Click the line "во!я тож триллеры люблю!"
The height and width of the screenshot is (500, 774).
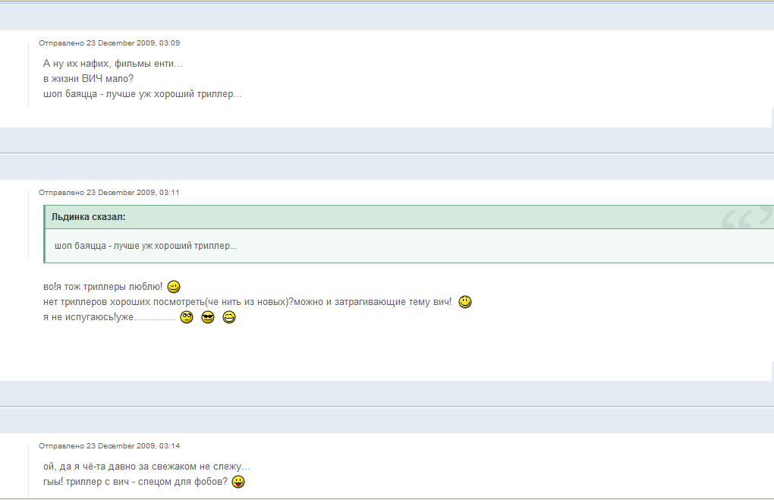102,287
